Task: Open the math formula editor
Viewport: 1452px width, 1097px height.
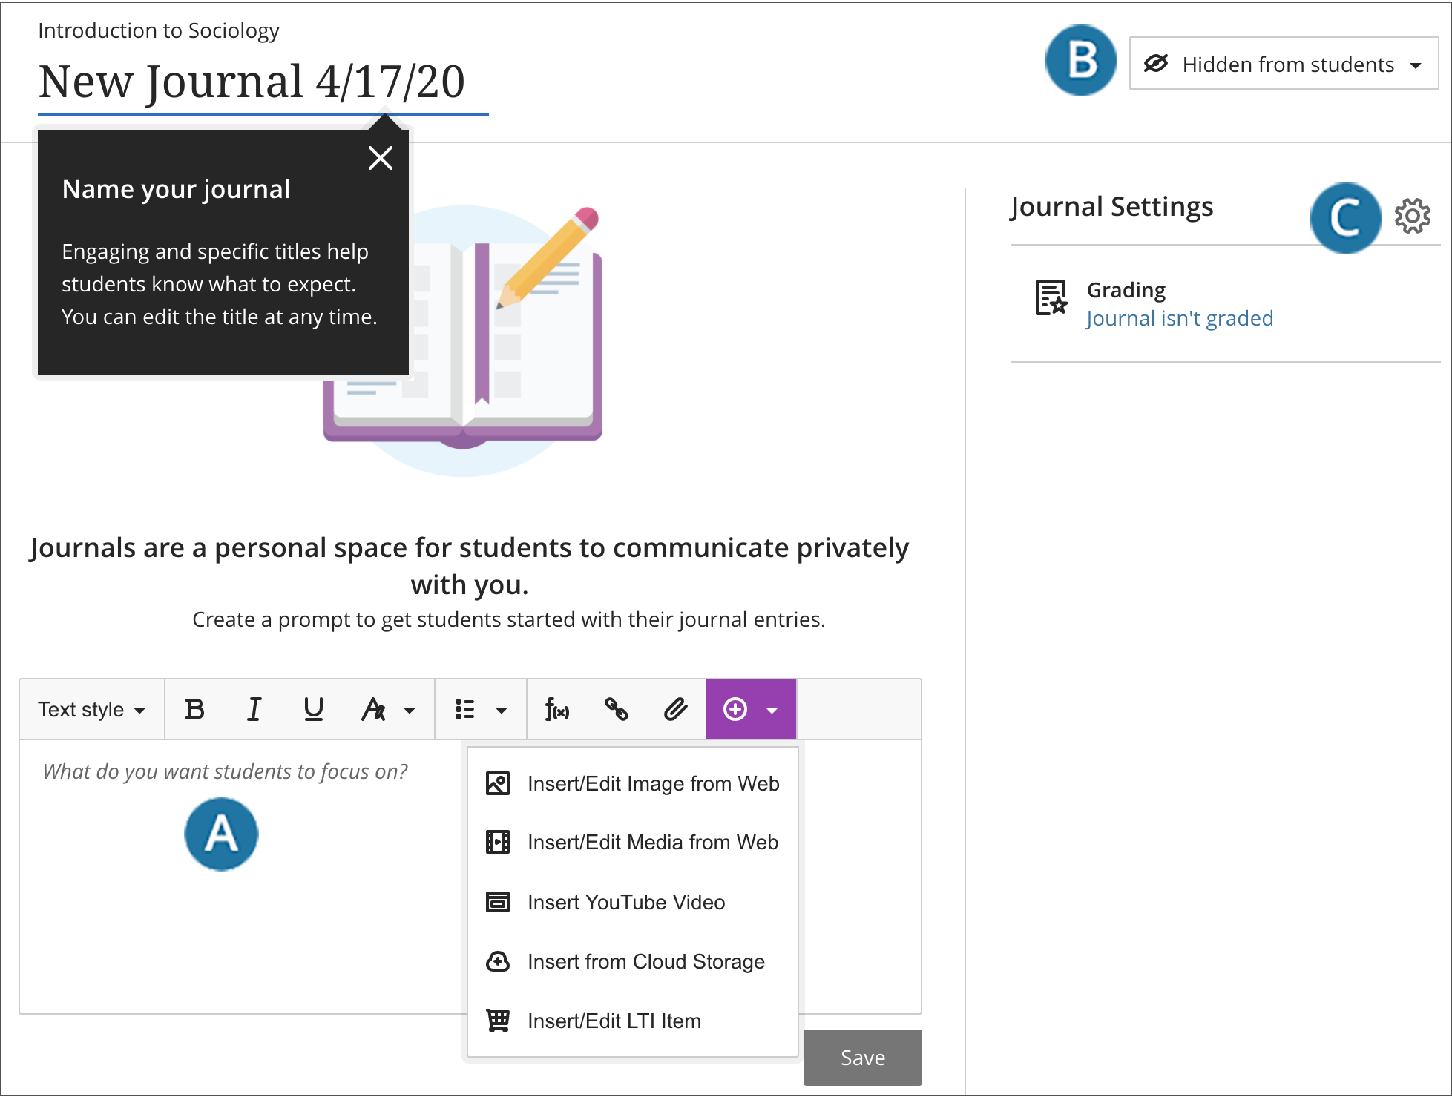Action: point(556,710)
